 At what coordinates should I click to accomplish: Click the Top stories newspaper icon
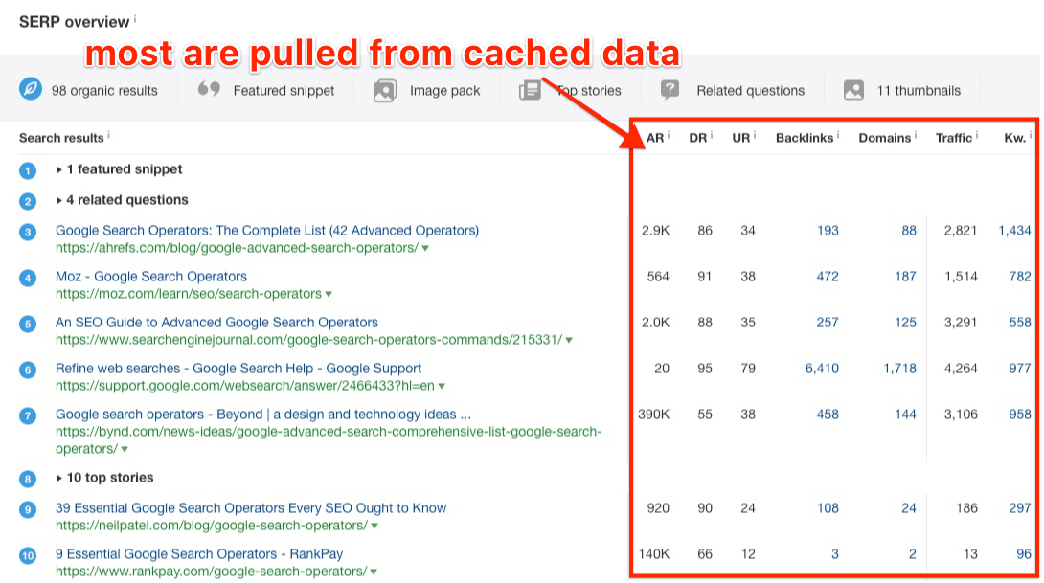click(530, 91)
